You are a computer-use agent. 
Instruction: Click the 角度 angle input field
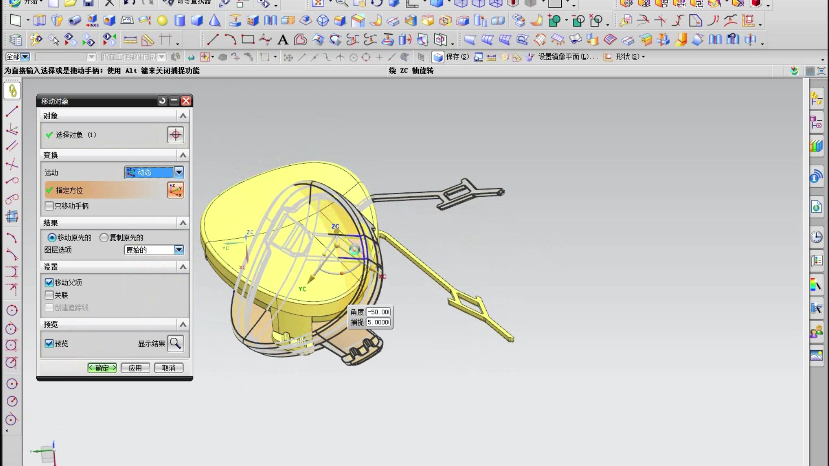point(378,312)
